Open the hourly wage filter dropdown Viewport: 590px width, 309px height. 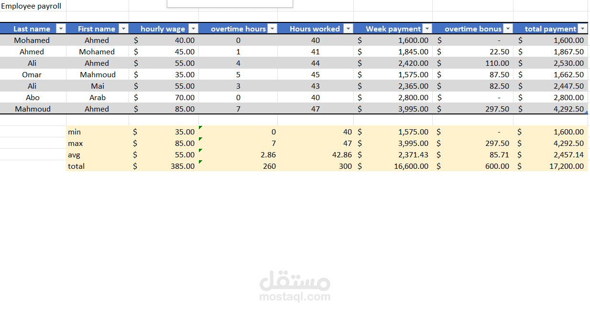pyautogui.click(x=193, y=29)
